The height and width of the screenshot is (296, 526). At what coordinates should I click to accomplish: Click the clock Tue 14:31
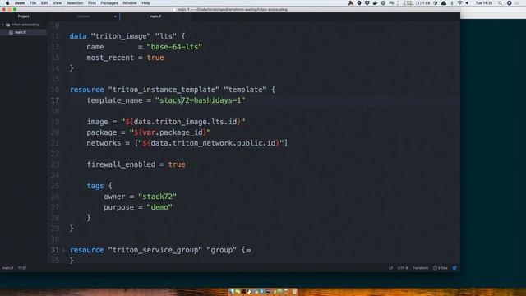click(x=484, y=3)
